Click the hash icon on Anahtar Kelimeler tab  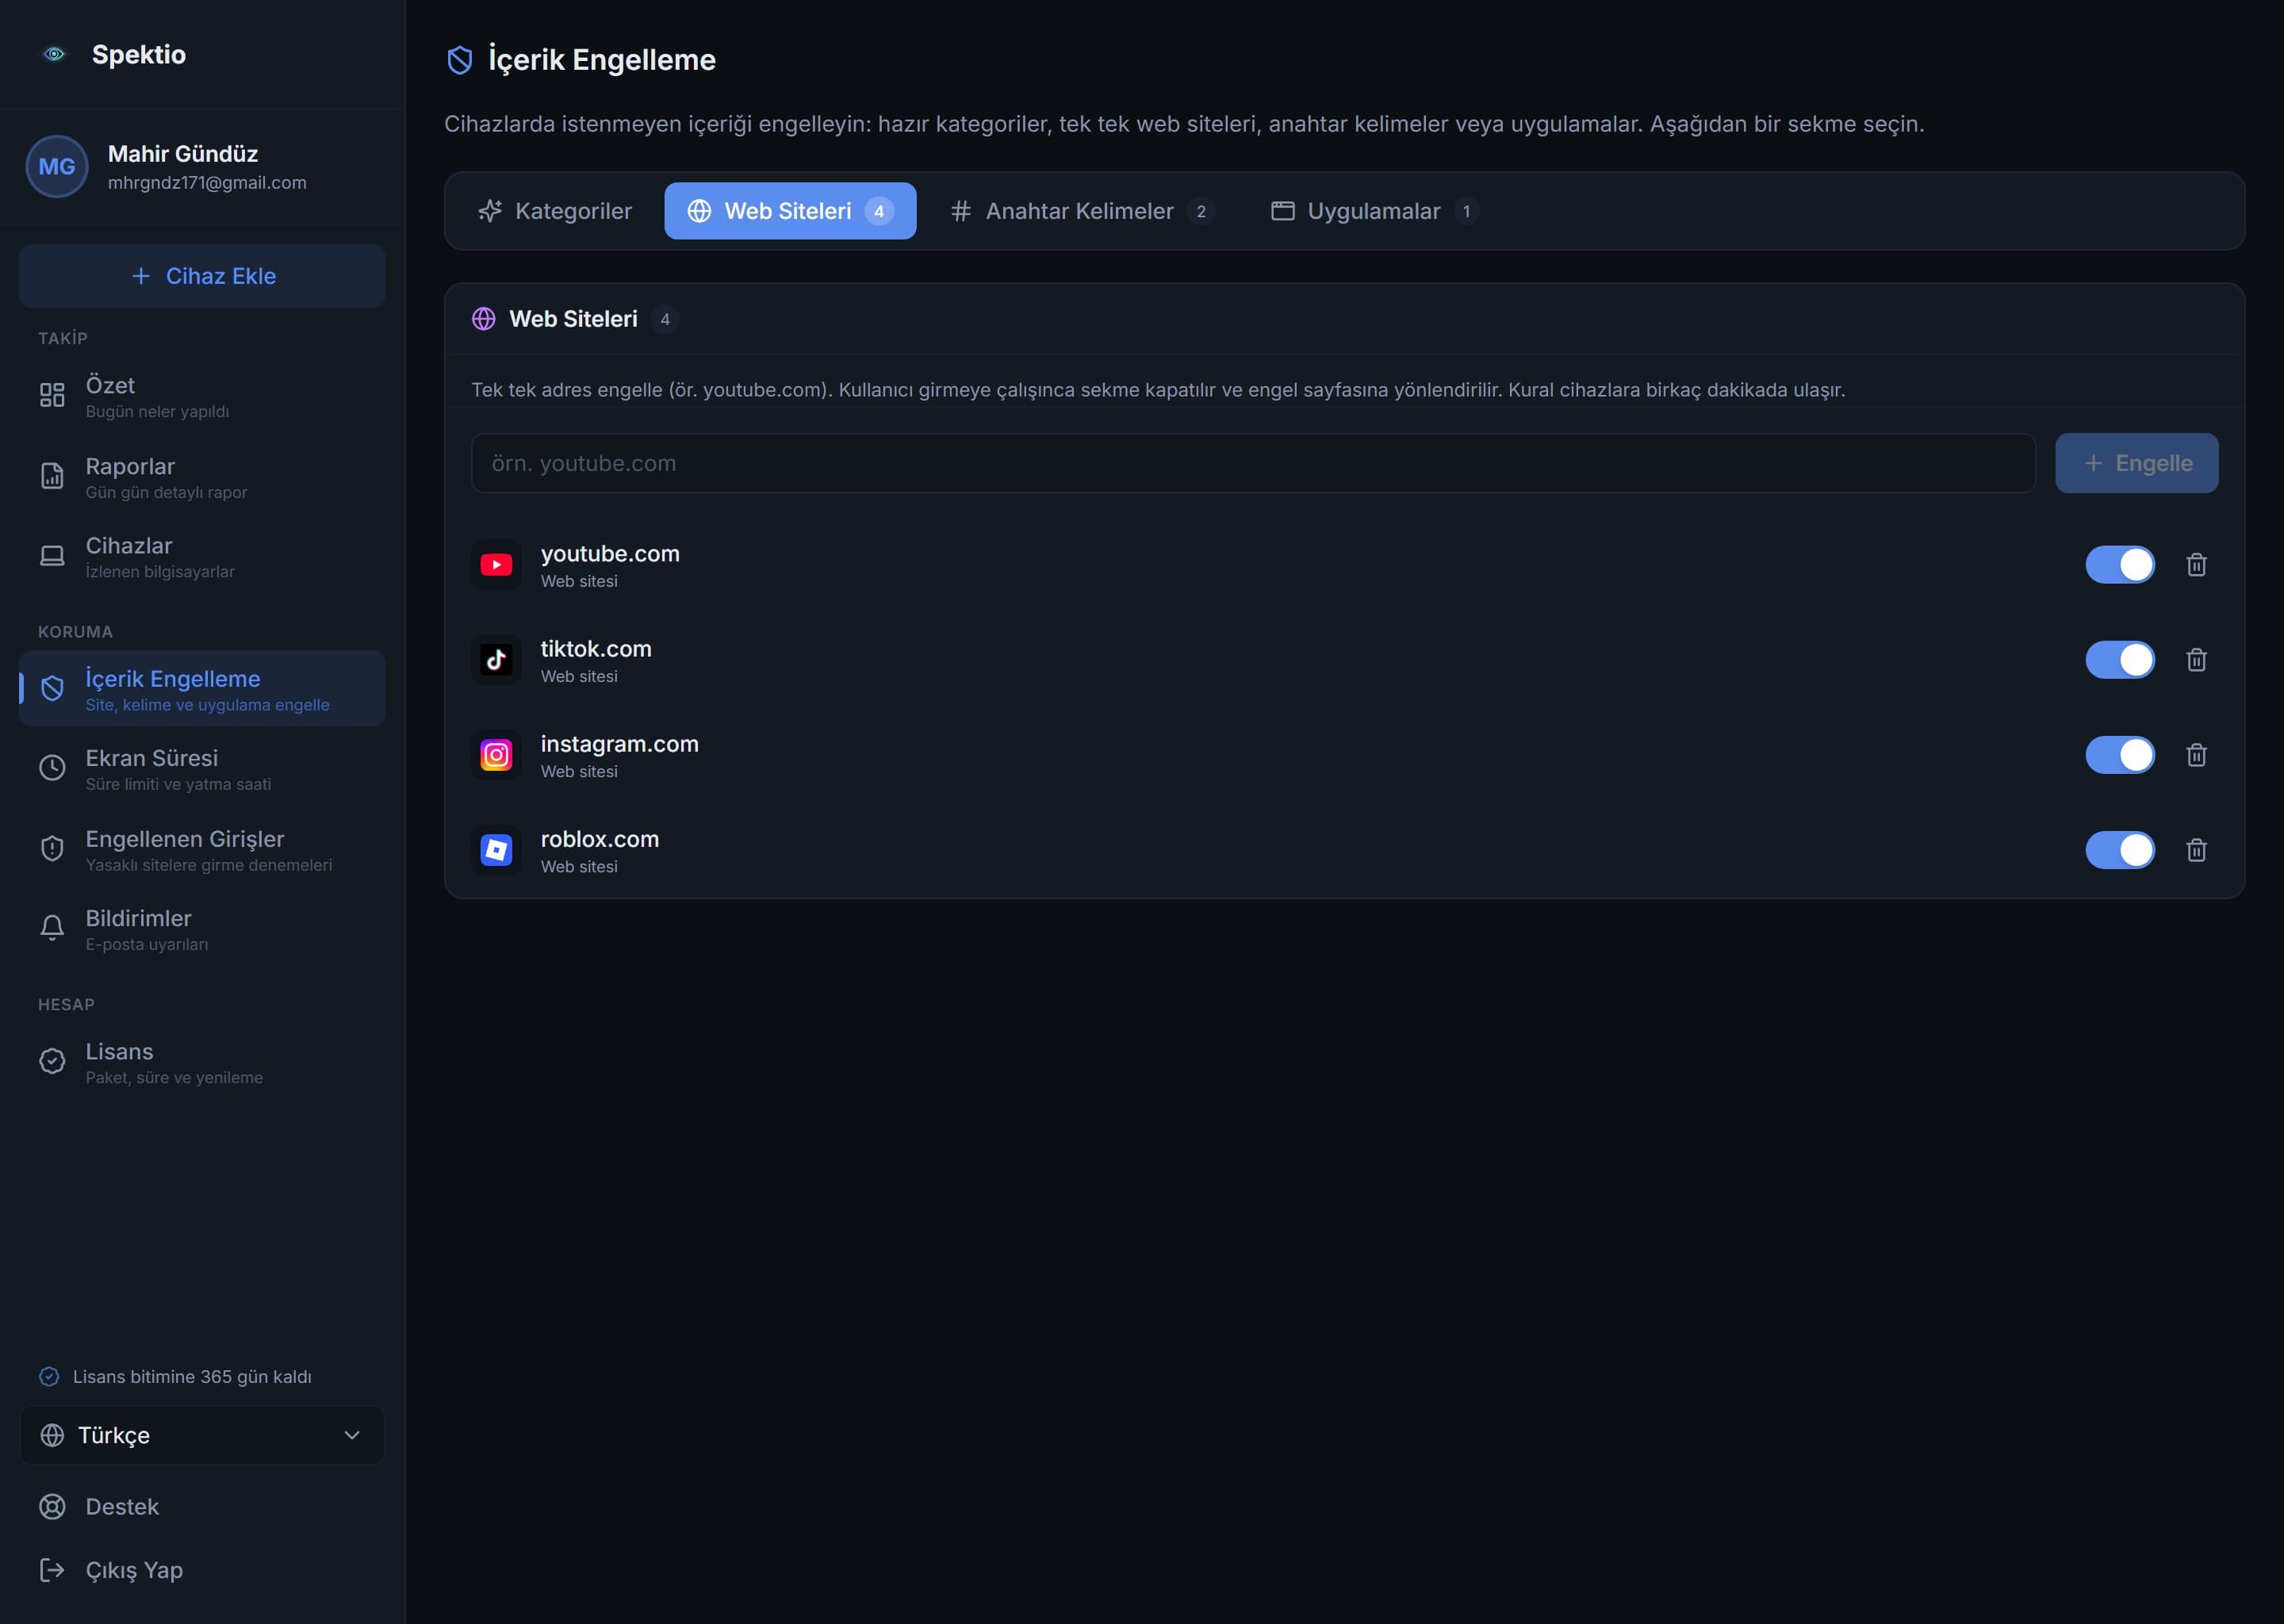pyautogui.click(x=961, y=211)
